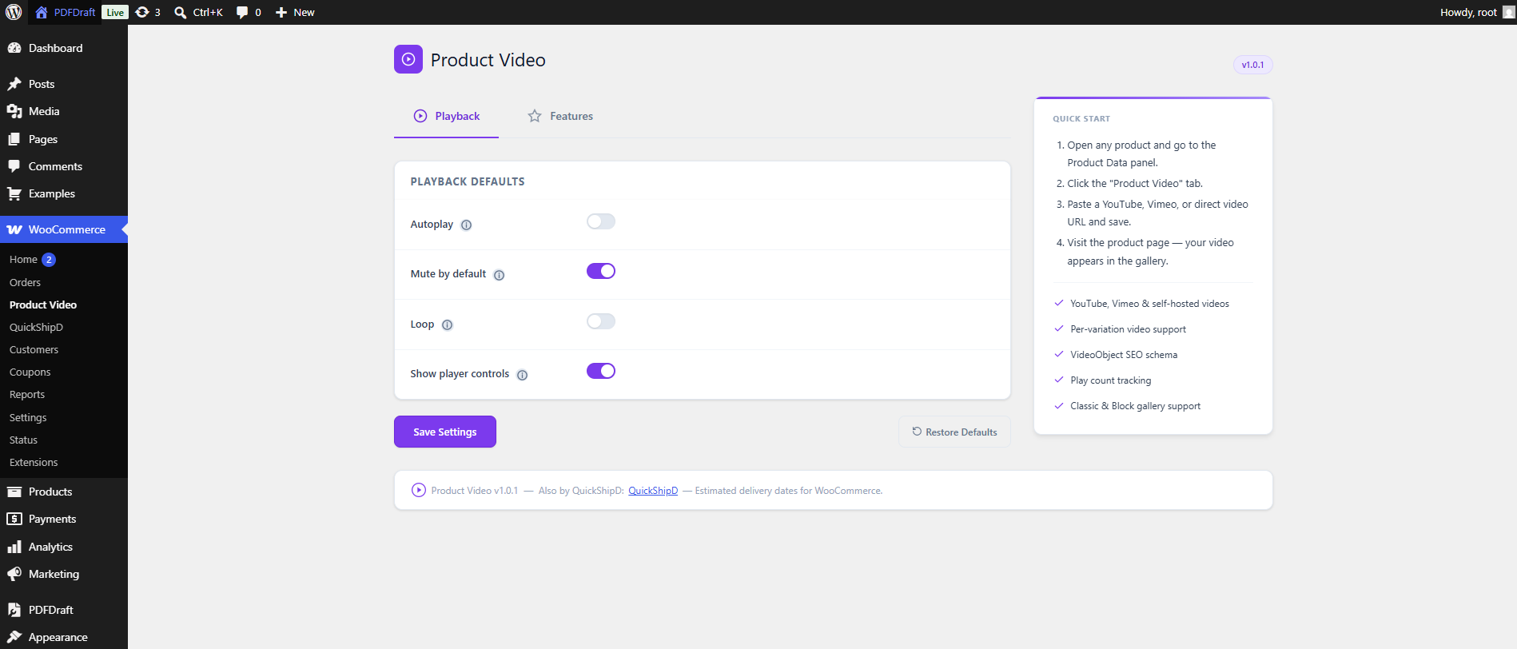
Task: Open the Product Video submenu item
Action: (x=43, y=305)
